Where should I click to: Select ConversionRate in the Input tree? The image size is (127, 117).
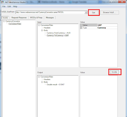click(x=47, y=25)
